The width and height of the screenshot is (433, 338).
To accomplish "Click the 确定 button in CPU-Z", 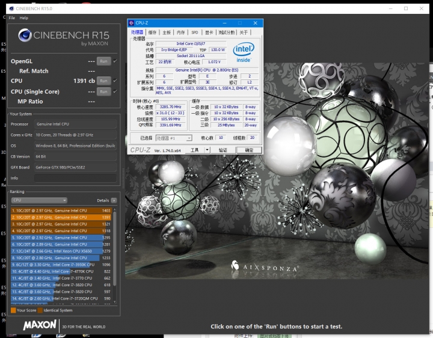I will 249,150.
